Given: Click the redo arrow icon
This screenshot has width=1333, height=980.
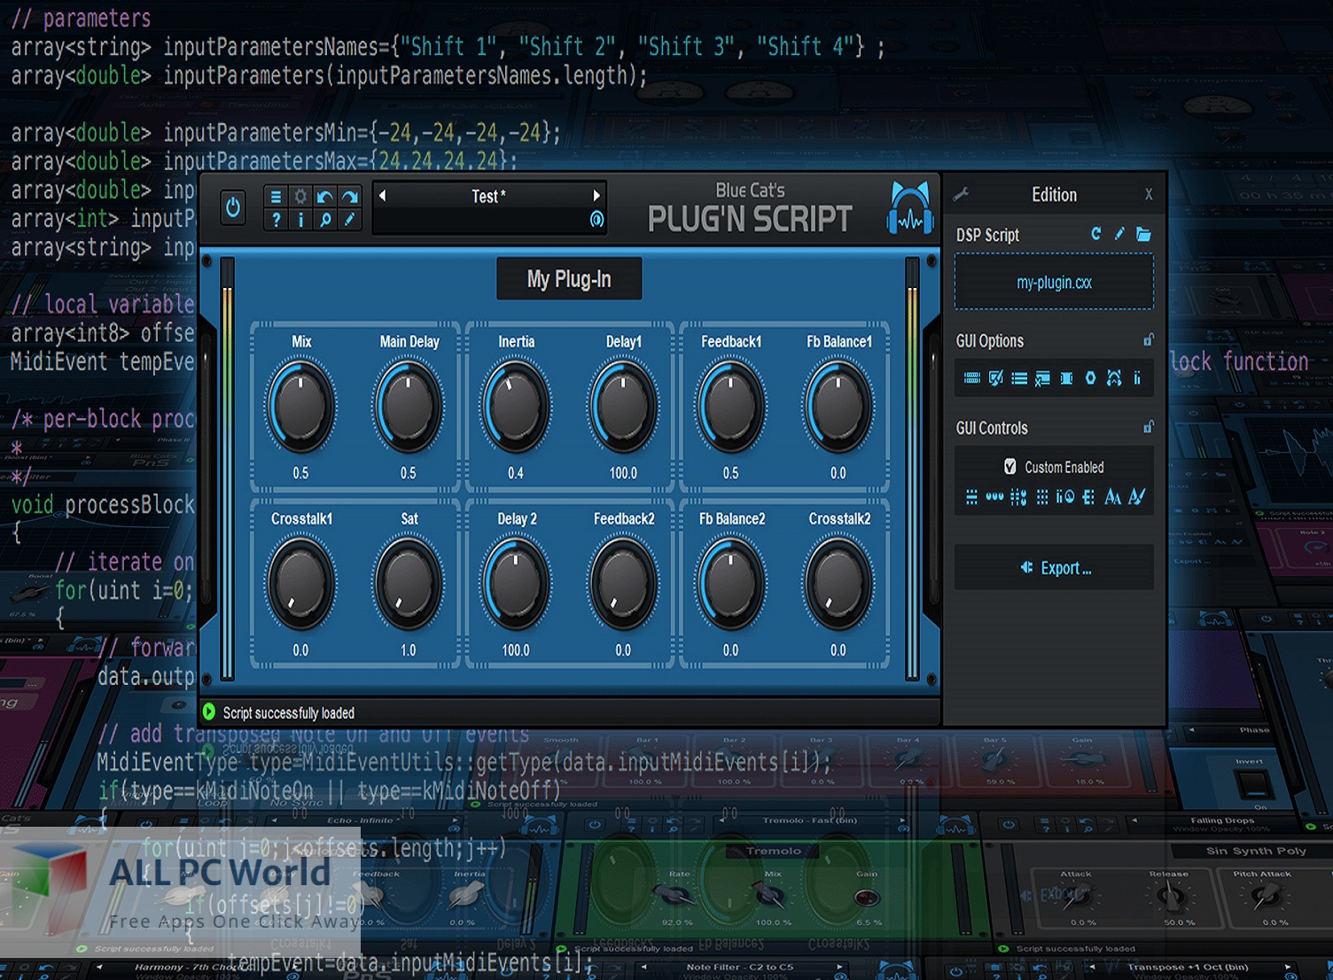Looking at the screenshot, I should click(x=347, y=197).
